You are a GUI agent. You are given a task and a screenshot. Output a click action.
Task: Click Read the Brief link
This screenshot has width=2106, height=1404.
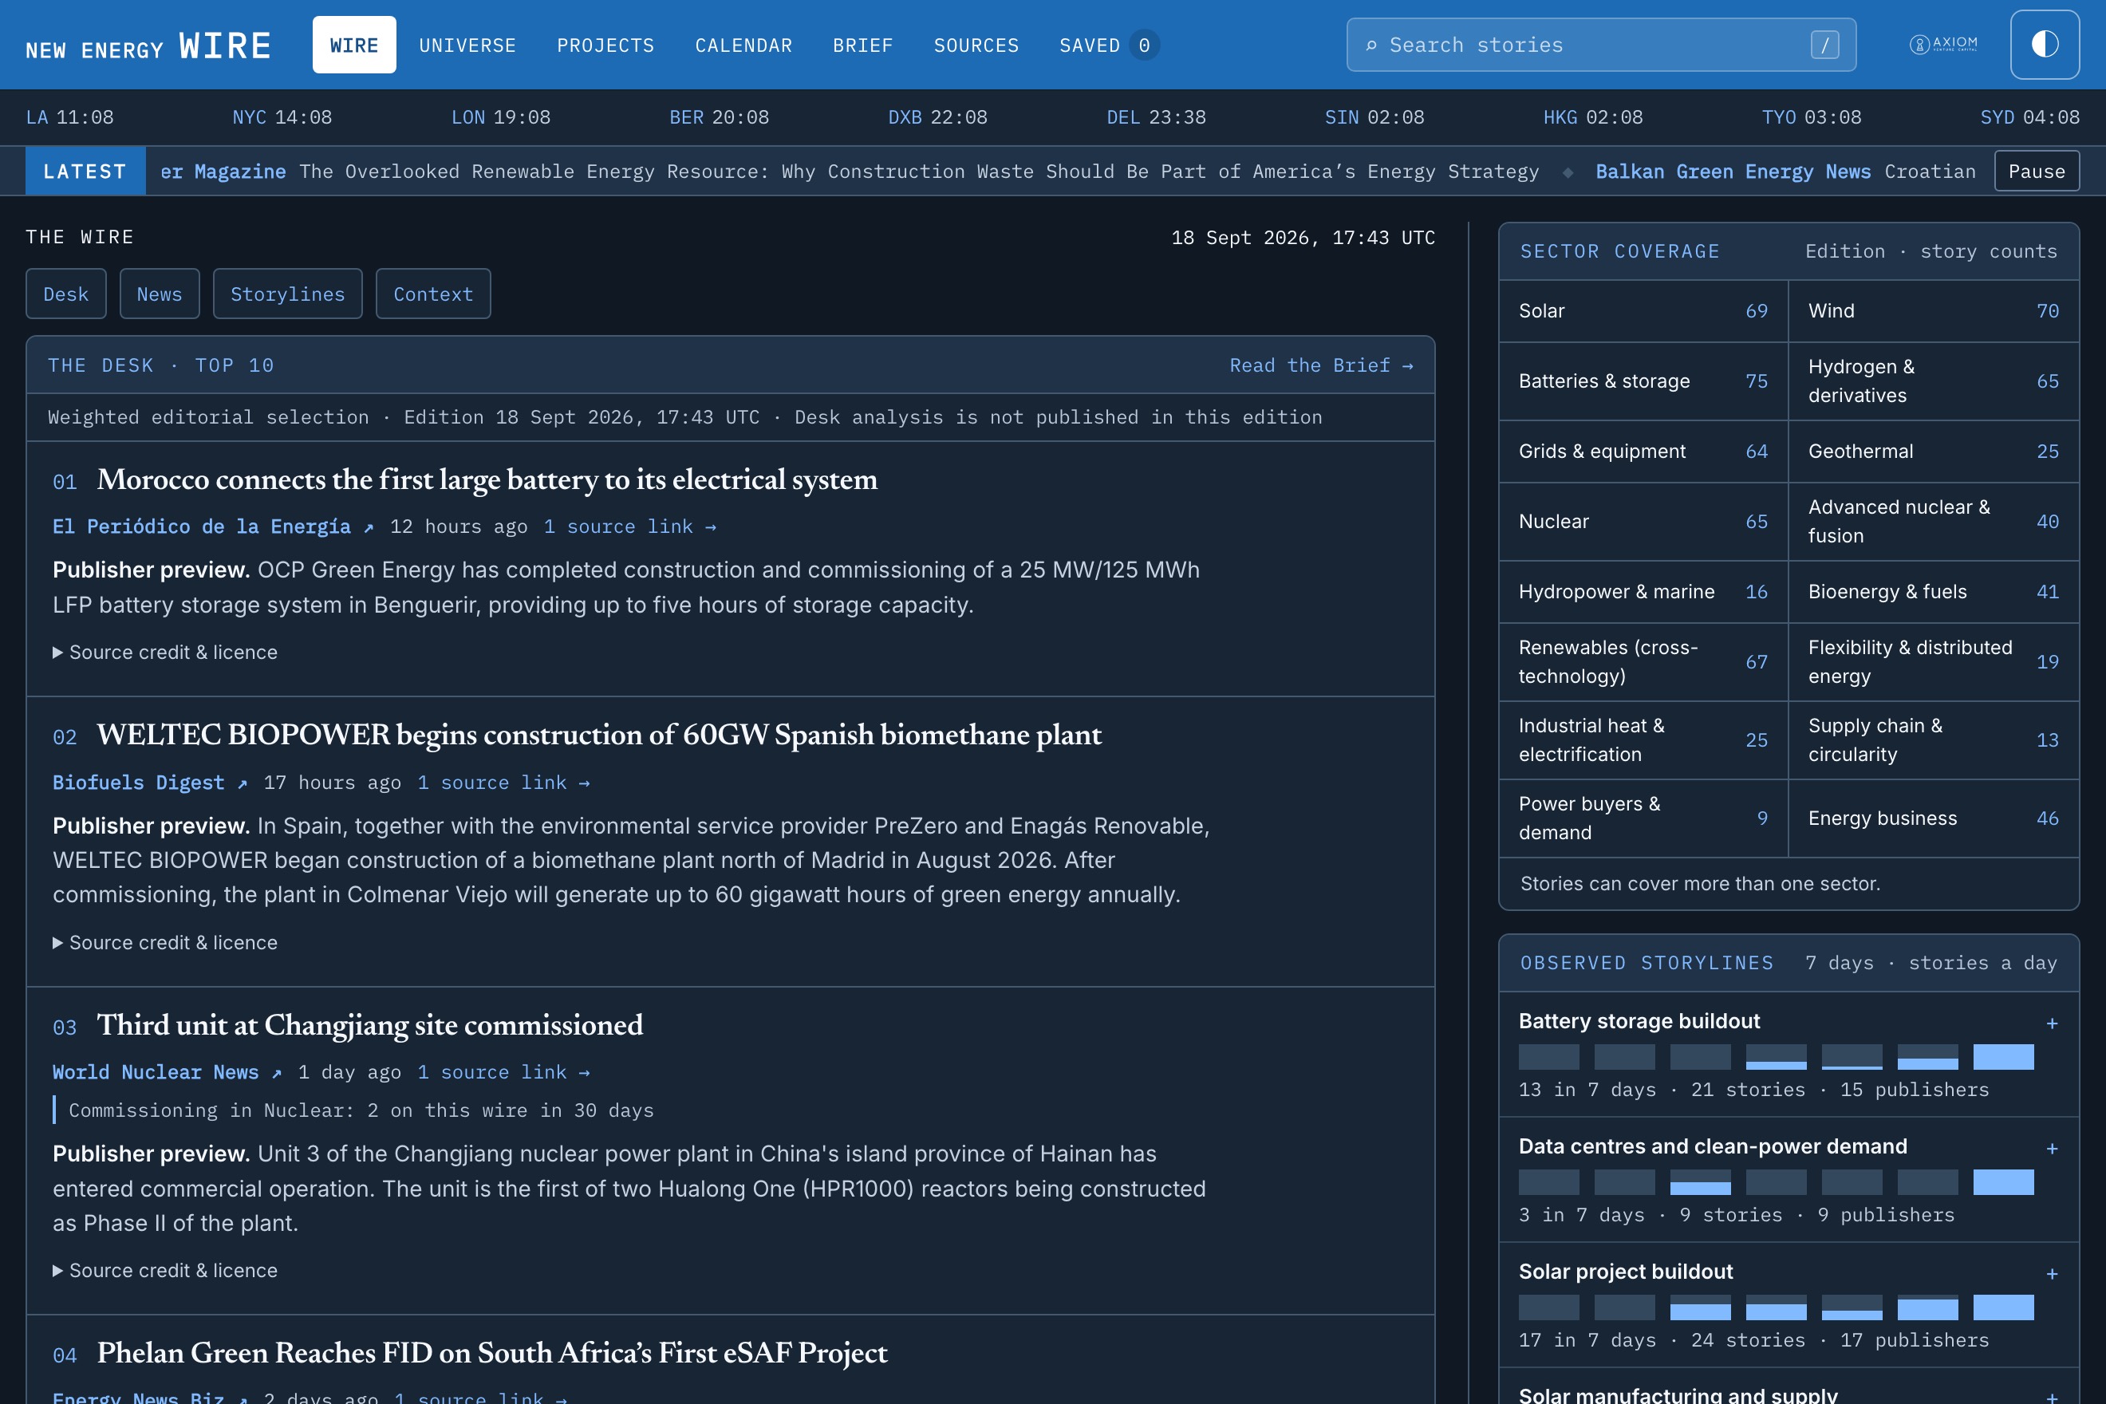tap(1321, 365)
